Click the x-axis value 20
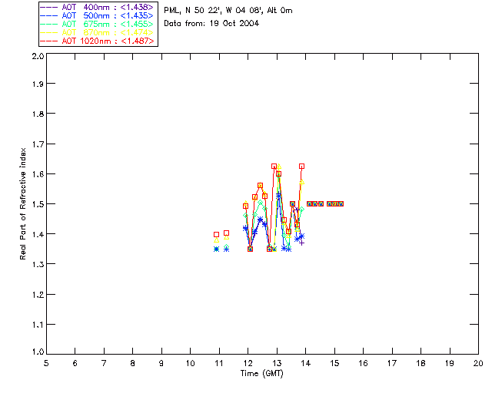 pos(478,363)
